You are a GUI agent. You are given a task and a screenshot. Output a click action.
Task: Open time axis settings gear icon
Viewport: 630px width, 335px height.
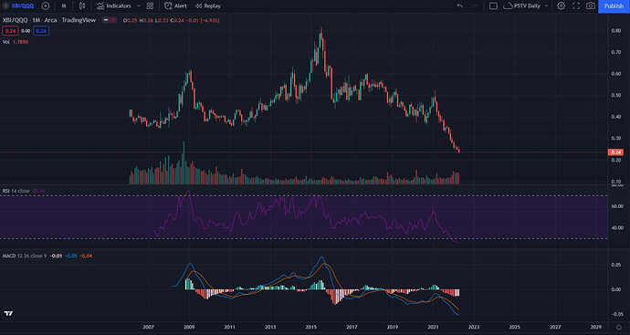[x=619, y=328]
